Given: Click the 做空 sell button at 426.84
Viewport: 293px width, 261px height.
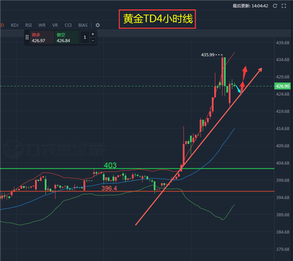Looking at the screenshot, I should pos(67,37).
